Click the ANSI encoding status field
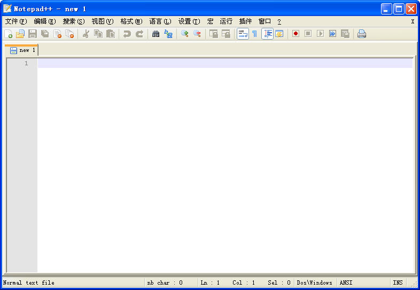This screenshot has height=290, width=420. (x=346, y=283)
